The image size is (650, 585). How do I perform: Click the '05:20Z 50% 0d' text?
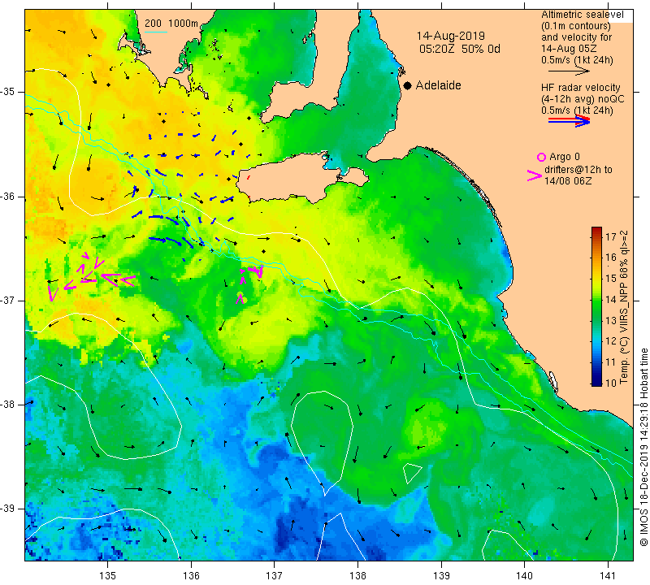(x=460, y=49)
